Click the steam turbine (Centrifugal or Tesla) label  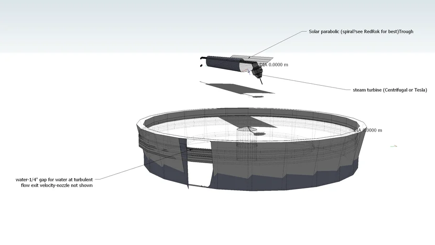click(x=390, y=89)
